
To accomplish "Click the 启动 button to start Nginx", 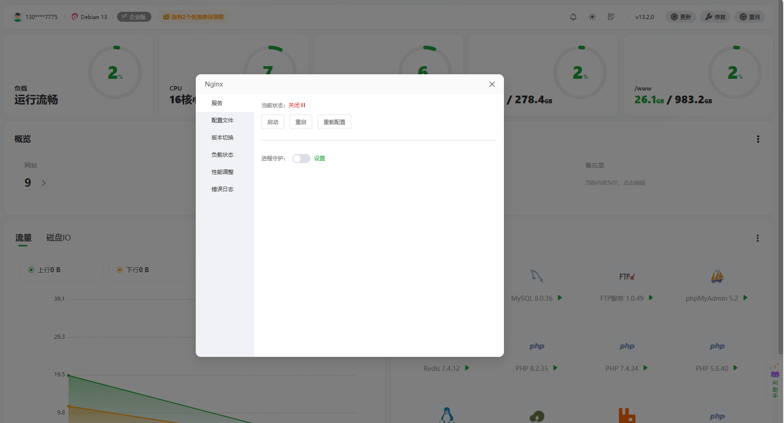I will (x=273, y=122).
